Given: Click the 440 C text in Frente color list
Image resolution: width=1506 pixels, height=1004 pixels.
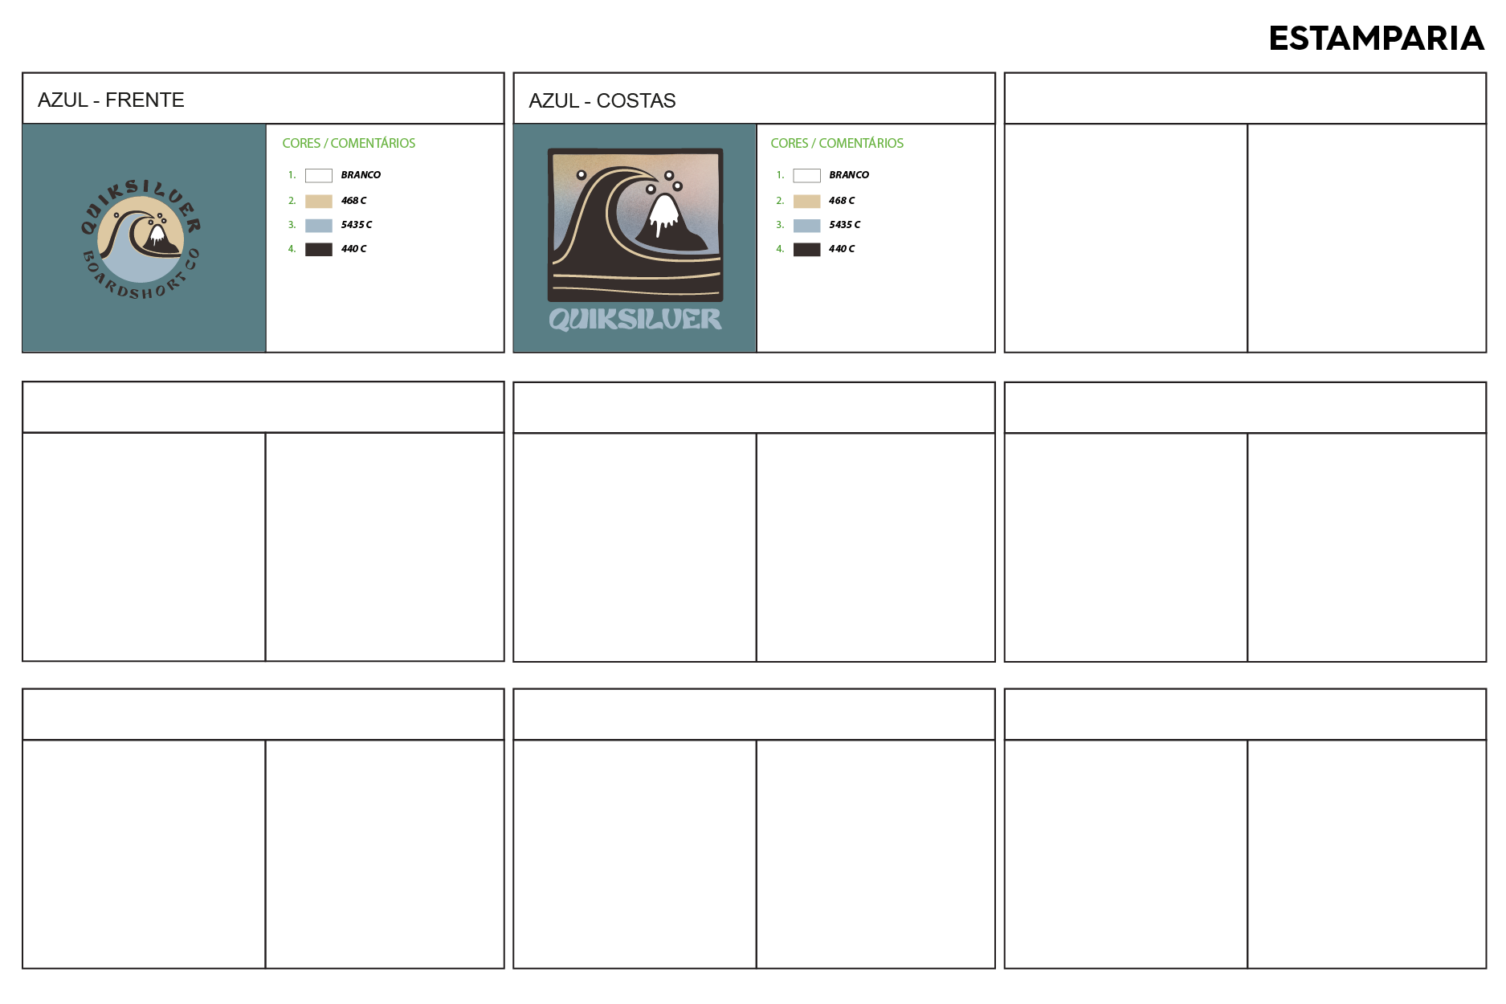Looking at the screenshot, I should click(x=353, y=249).
